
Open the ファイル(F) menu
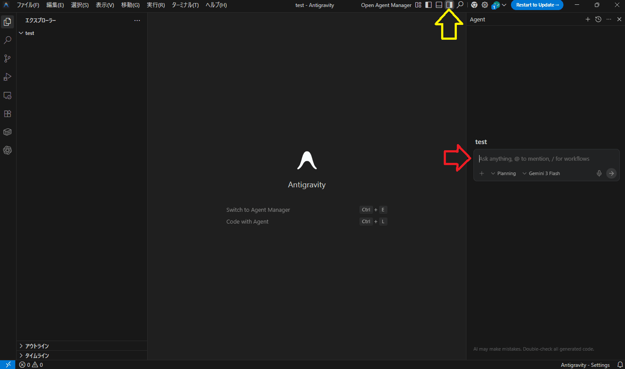point(28,5)
